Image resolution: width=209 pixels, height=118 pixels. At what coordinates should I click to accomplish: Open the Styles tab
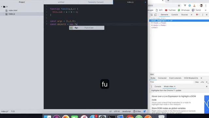pyautogui.click(x=153, y=78)
